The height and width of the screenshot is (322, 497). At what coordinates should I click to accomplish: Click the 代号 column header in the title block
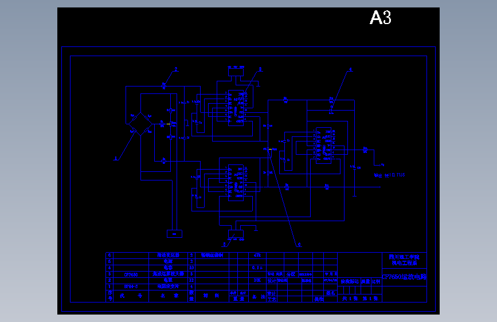tap(131, 296)
